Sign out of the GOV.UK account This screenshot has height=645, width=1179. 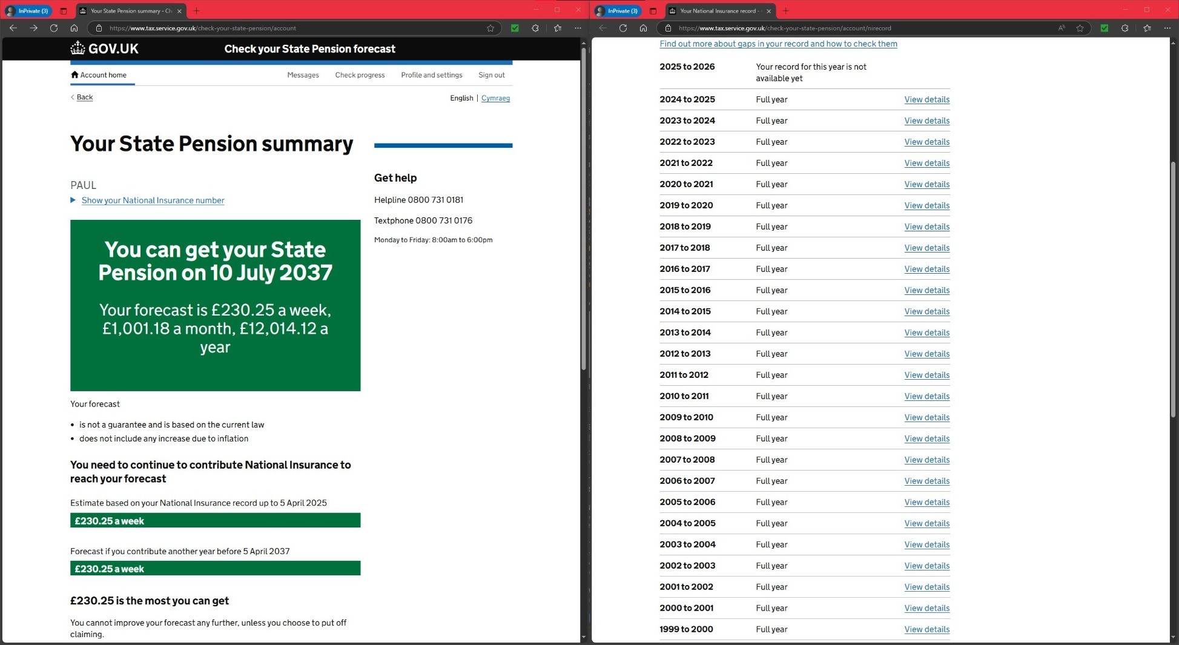[x=491, y=75]
